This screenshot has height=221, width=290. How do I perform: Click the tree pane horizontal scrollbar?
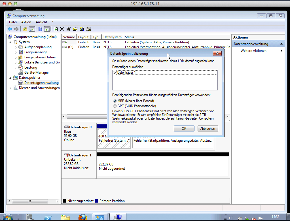(30, 201)
